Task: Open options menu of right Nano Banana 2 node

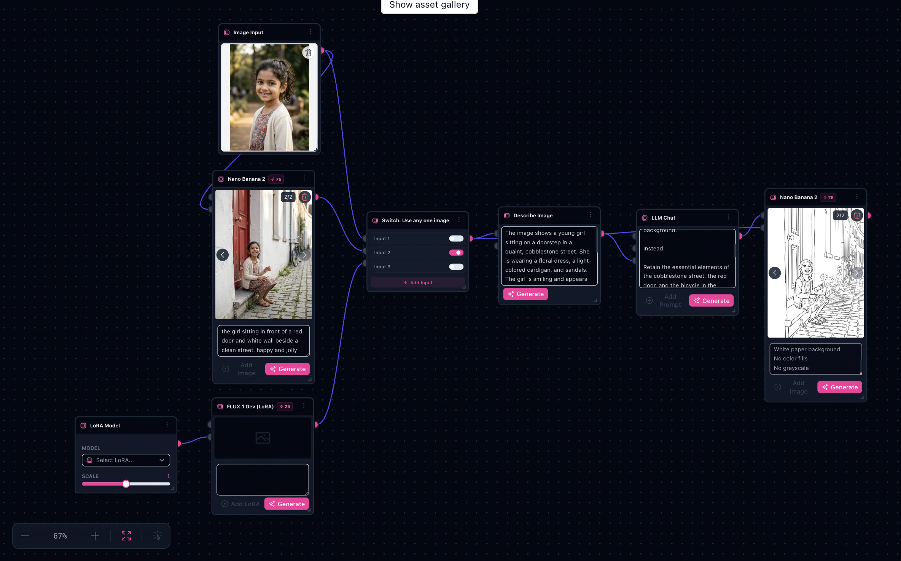Action: click(857, 197)
